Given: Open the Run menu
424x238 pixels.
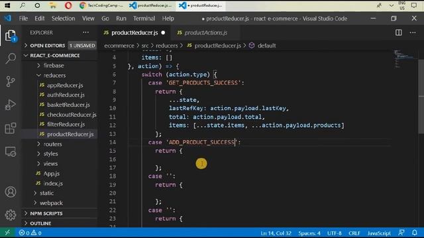Looking at the screenshot, I should [x=121, y=19].
